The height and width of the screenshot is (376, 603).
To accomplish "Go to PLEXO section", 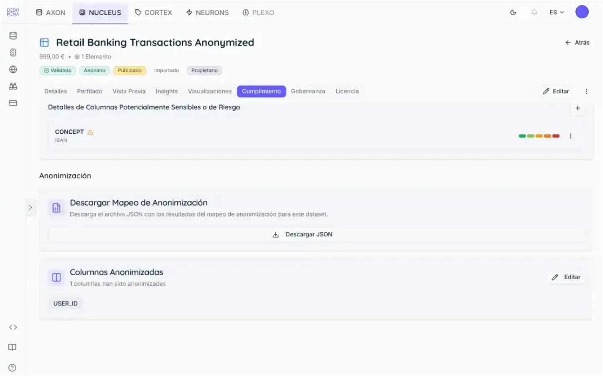I will [258, 13].
